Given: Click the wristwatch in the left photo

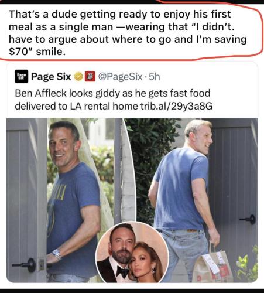Looking at the screenshot, I should tap(57, 254).
